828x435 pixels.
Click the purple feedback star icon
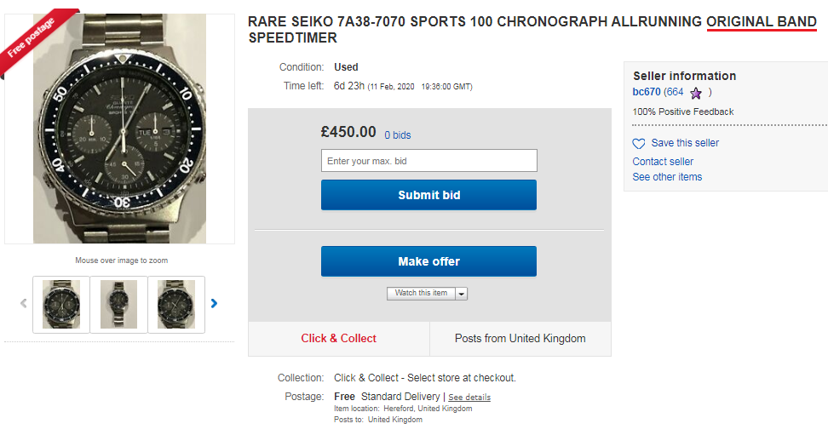click(696, 93)
